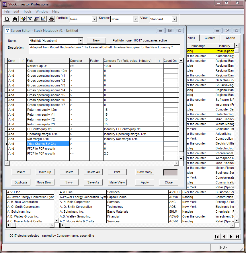
Task: Click the Make View button
Action: [117, 182]
